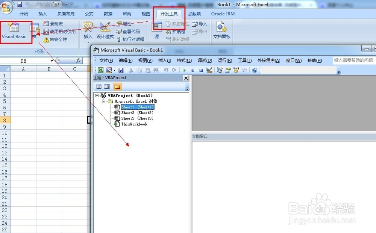The image size is (376, 233).
Task: Switch to the 页面布局 tab
Action: point(66,14)
